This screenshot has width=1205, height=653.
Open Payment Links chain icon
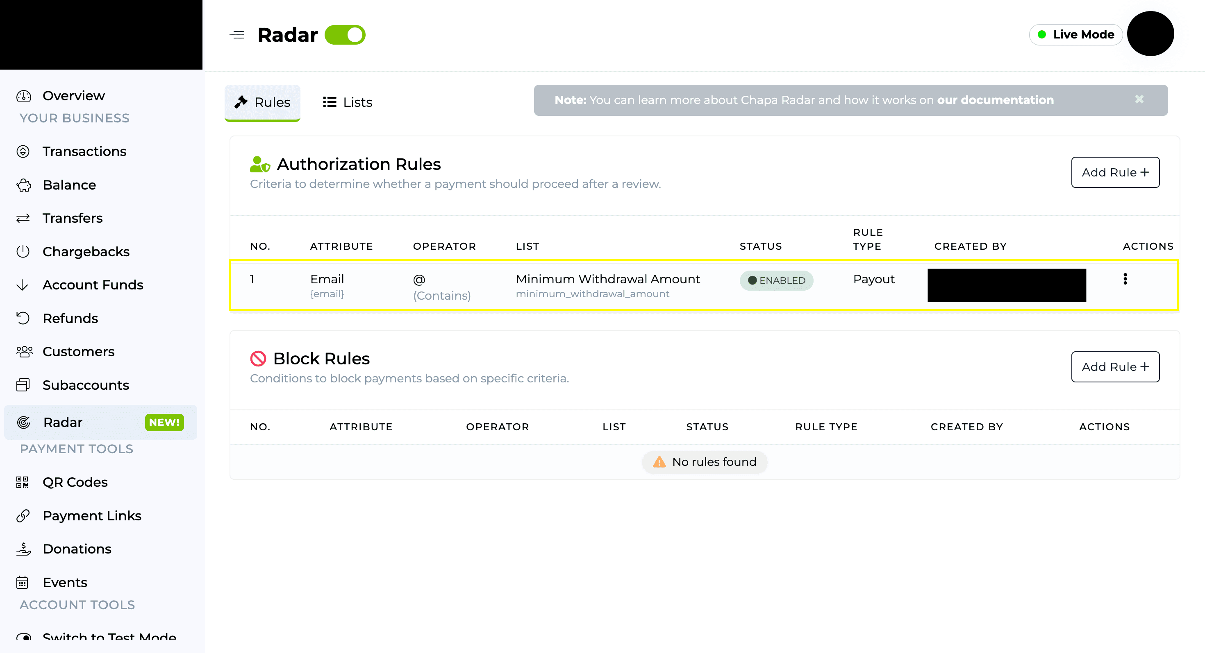click(23, 516)
